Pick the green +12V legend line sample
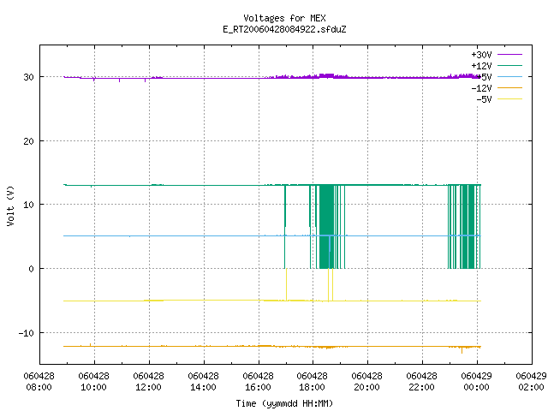Viewport: 548px width, 411px height. [509, 65]
